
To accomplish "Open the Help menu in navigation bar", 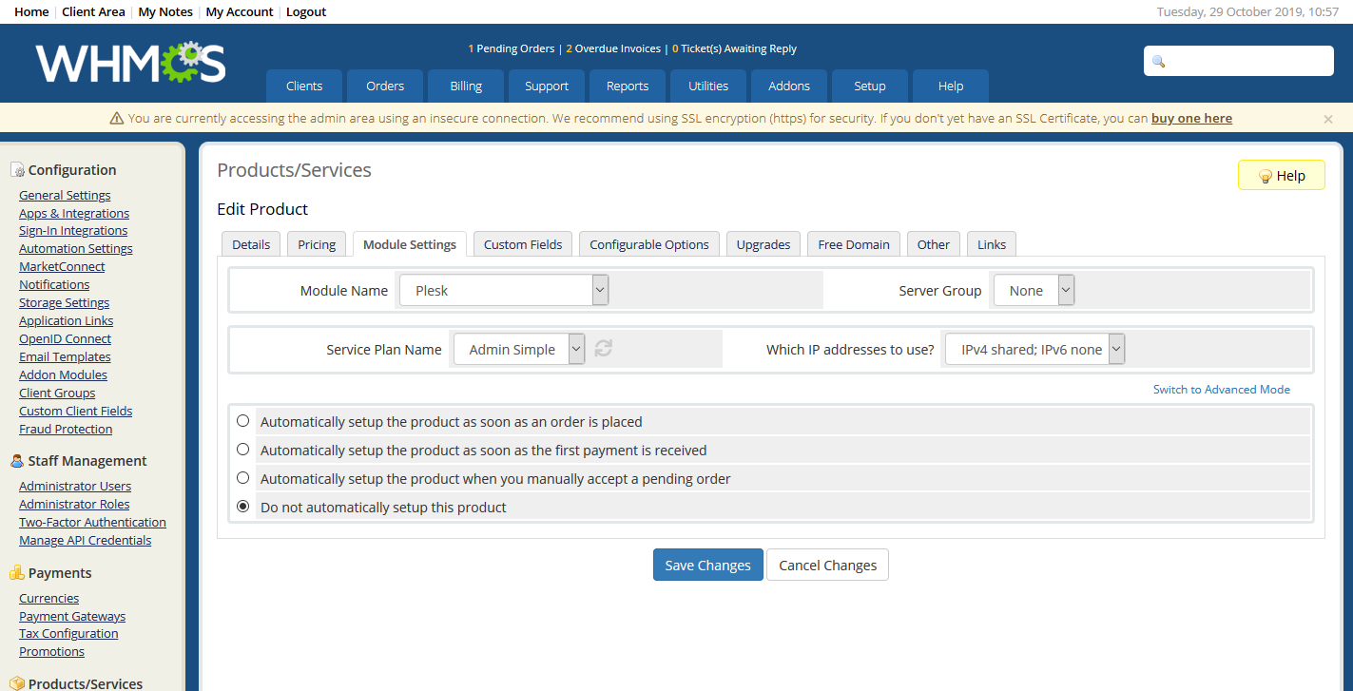I will point(951,86).
